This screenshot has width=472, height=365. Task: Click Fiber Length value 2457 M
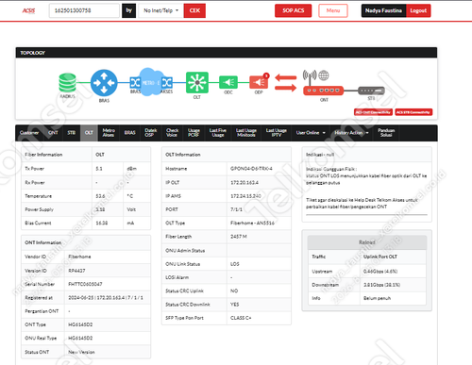tap(239, 237)
